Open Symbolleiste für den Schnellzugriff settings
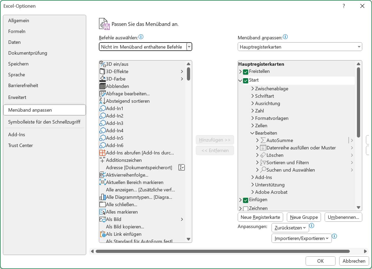 tap(44, 122)
